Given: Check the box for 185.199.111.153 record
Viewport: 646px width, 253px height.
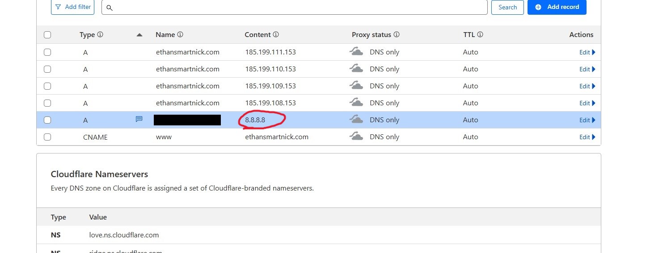Looking at the screenshot, I should [47, 52].
